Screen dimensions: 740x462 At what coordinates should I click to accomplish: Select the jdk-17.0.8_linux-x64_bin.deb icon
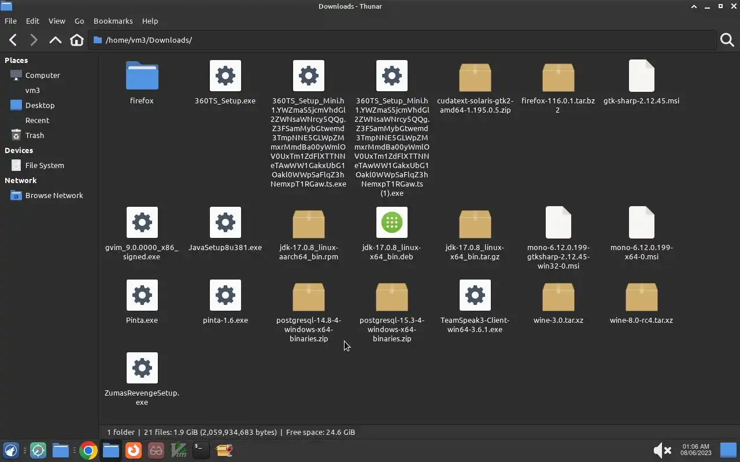(392, 222)
